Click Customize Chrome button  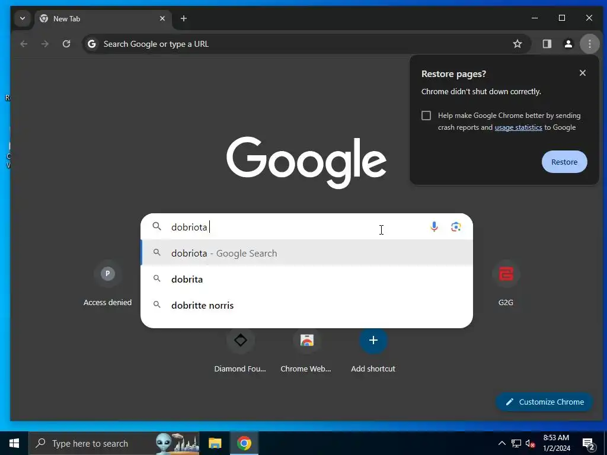544,402
